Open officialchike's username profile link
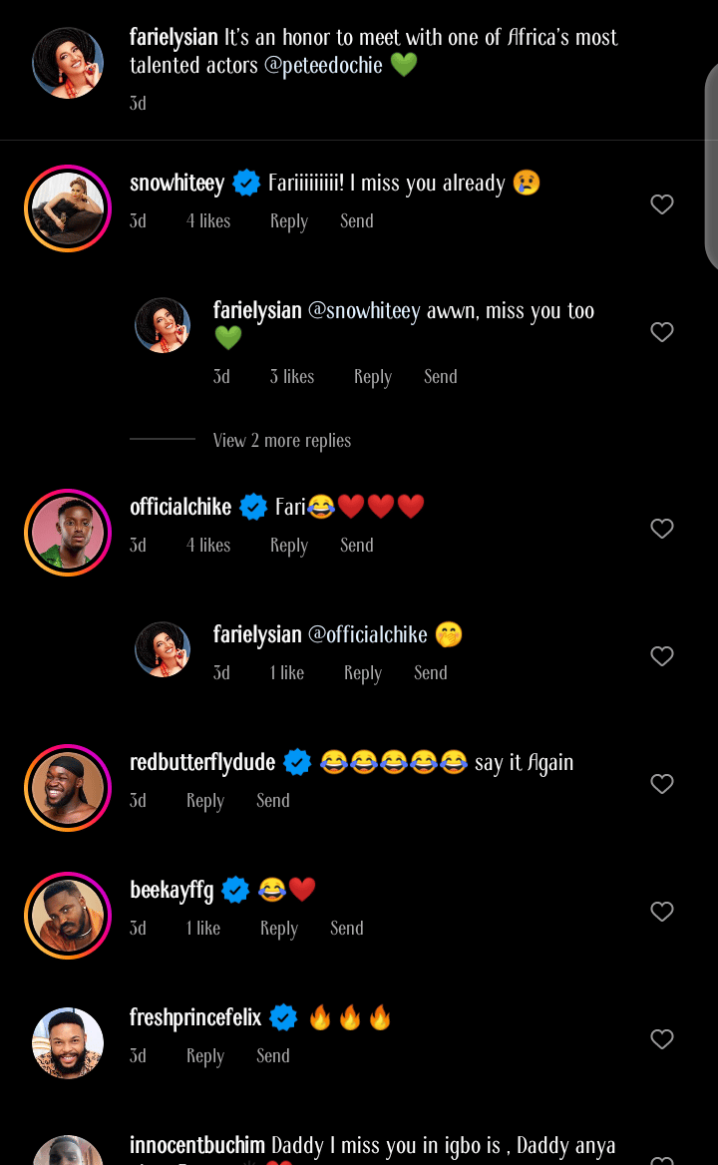The image size is (718, 1165). pyautogui.click(x=180, y=507)
